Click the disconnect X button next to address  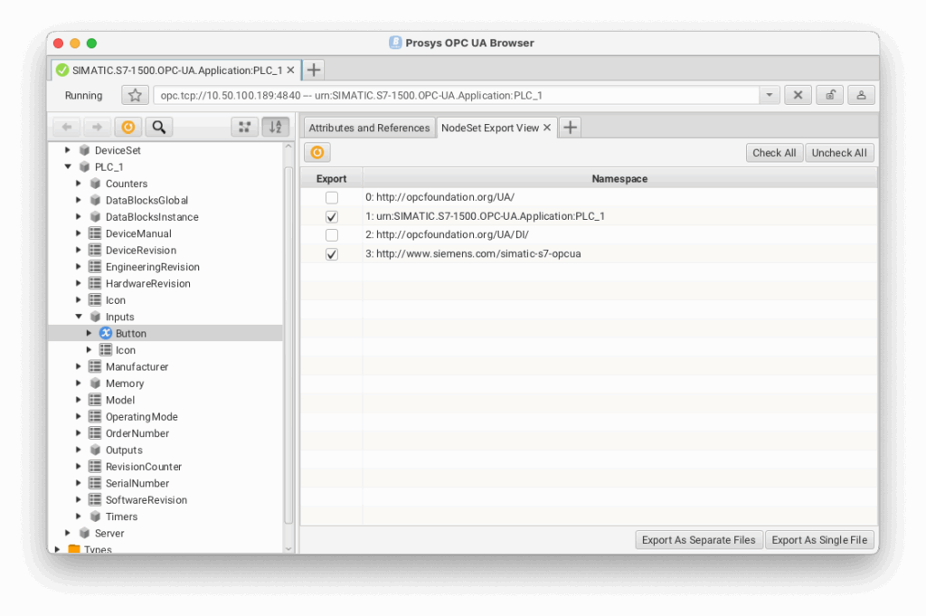(797, 96)
